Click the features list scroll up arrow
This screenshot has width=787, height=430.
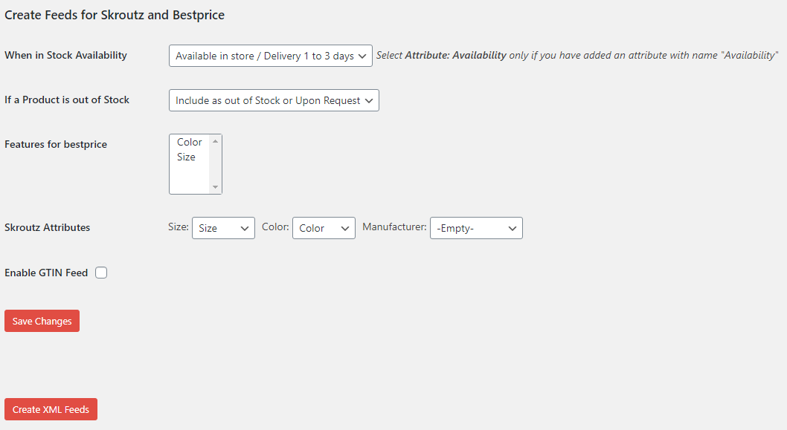point(215,141)
